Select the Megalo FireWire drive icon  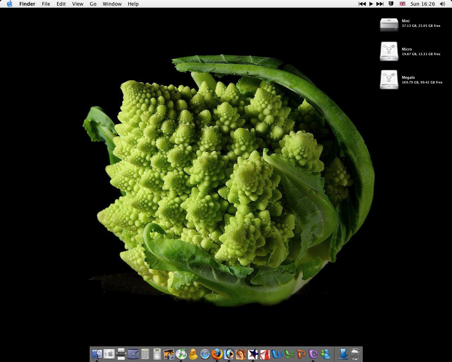(x=389, y=80)
